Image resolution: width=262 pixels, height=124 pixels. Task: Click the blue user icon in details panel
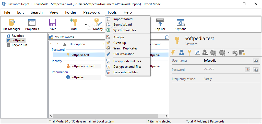click(x=182, y=53)
